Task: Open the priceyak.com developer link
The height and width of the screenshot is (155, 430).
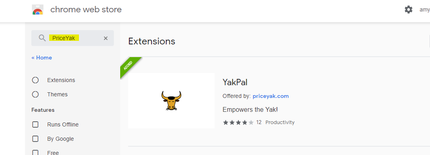Action: tap(271, 96)
